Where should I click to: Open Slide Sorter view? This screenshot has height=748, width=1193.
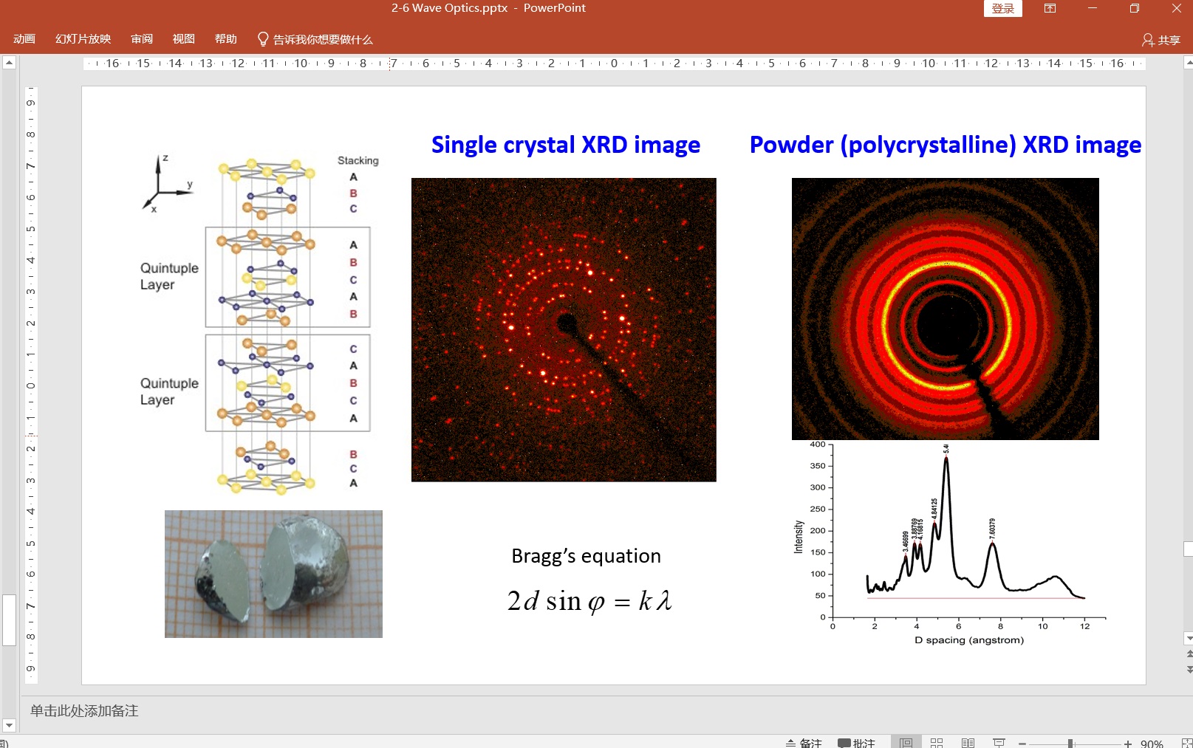[x=937, y=742]
